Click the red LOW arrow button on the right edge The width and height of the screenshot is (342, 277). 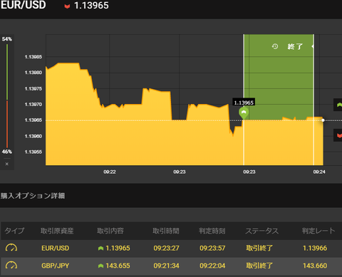click(x=338, y=135)
